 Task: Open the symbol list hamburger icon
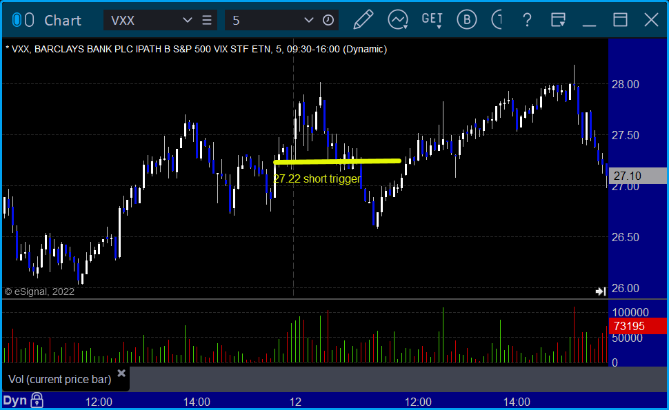pyautogui.click(x=207, y=21)
